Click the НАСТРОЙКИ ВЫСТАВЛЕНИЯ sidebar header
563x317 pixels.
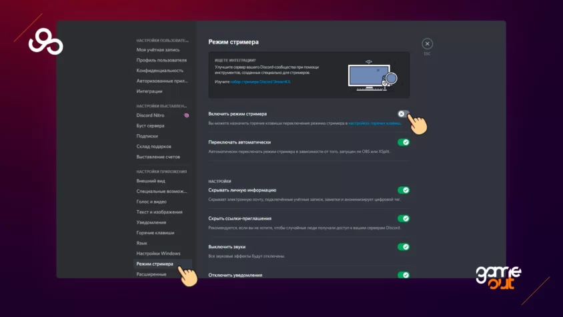coord(161,106)
